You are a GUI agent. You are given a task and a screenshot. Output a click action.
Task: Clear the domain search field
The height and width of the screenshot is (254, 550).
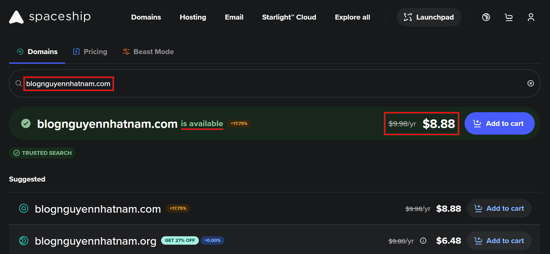click(530, 83)
